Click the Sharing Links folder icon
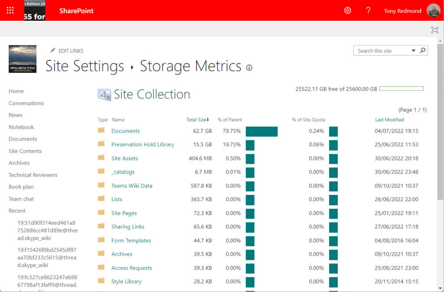This screenshot has width=444, height=292. pos(101,226)
